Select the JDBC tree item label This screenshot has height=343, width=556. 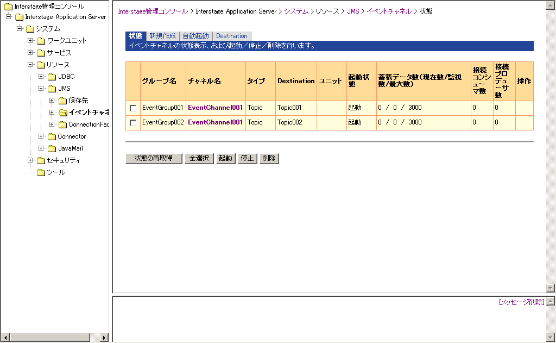click(66, 77)
